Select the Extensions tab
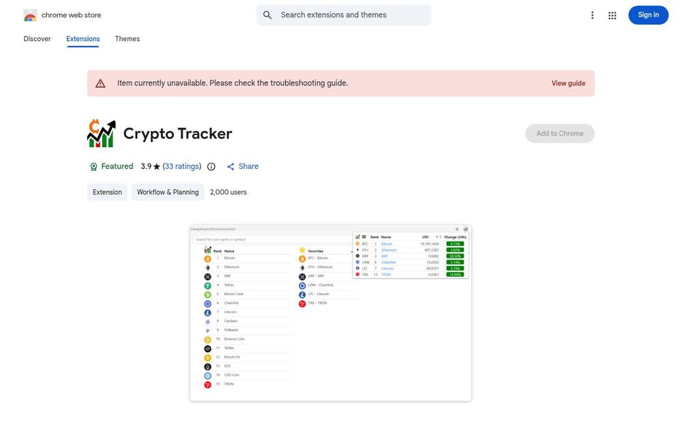Viewport: 682px width, 426px height. 83,39
